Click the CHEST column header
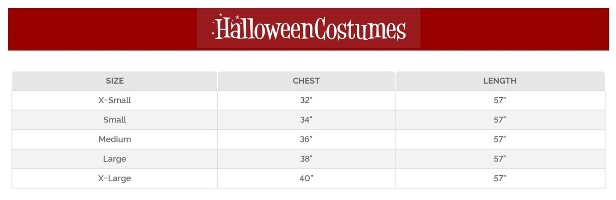Image resolution: width=616 pixels, height=200 pixels. click(x=306, y=81)
